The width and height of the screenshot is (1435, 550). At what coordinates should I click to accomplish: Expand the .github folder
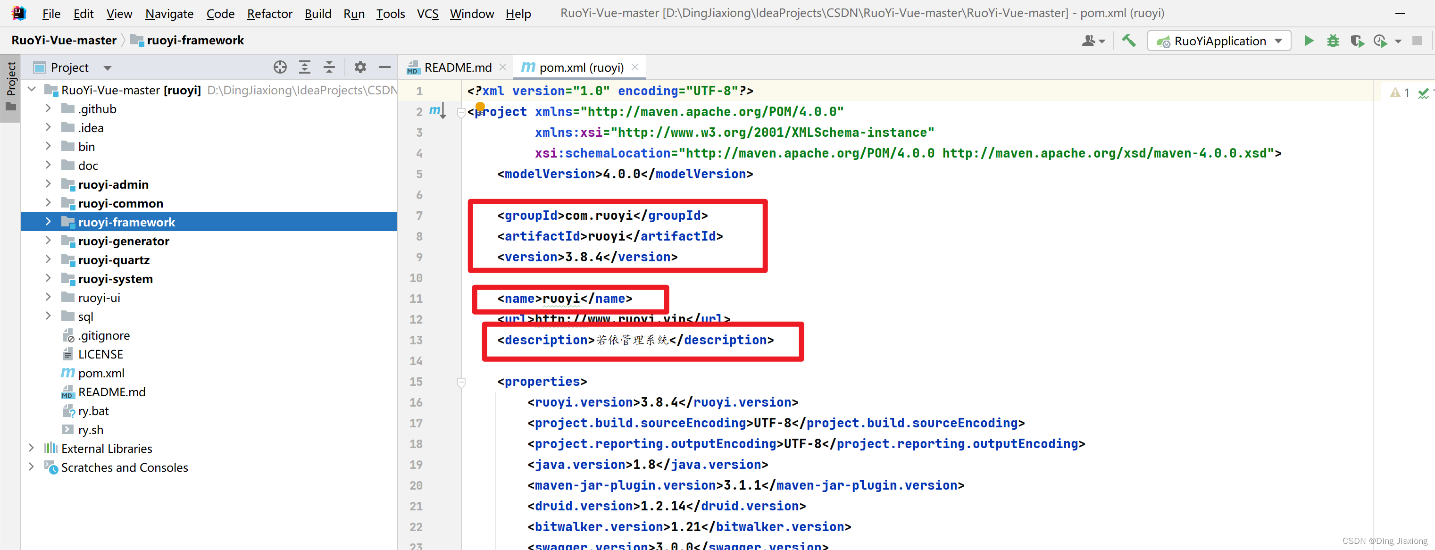pyautogui.click(x=49, y=108)
